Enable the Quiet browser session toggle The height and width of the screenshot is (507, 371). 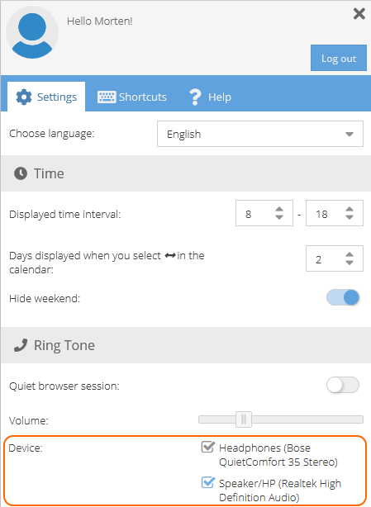pyautogui.click(x=343, y=385)
